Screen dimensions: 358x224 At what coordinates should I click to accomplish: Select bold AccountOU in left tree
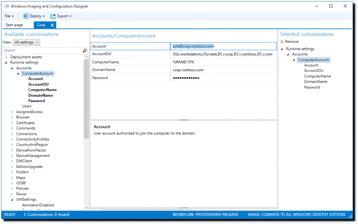(38, 84)
